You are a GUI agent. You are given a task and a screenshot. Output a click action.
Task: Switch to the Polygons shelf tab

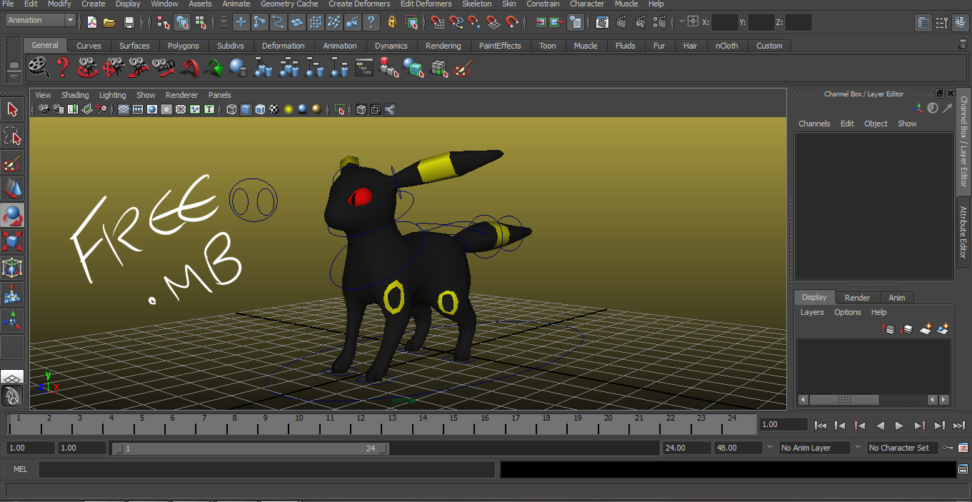(183, 45)
